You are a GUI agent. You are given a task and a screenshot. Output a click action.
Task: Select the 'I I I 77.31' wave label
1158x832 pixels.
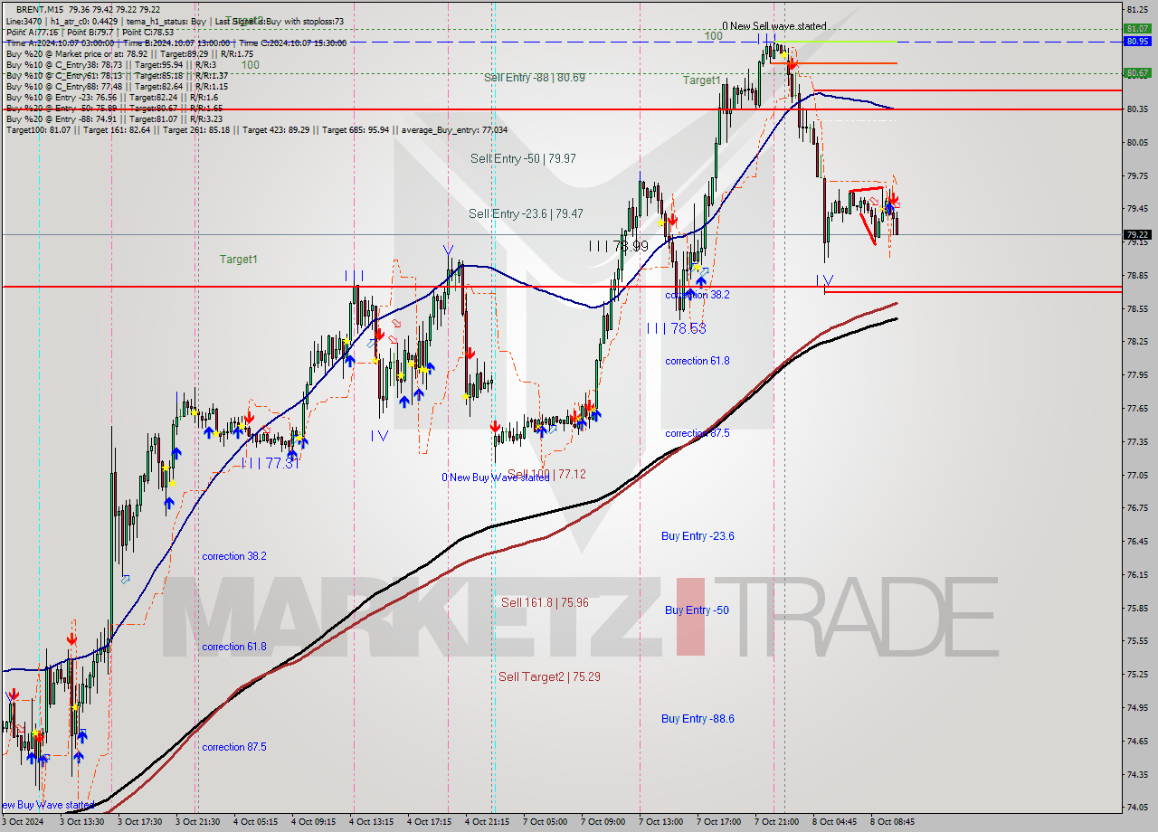pos(269,462)
